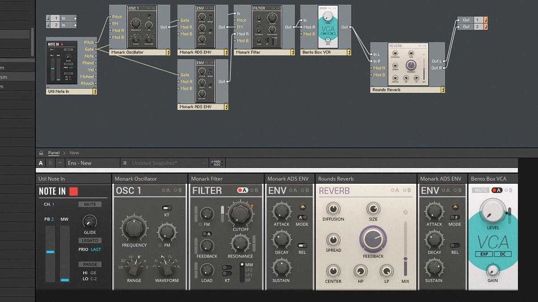
Task: Change the HI G8 range value
Action: click(93, 272)
